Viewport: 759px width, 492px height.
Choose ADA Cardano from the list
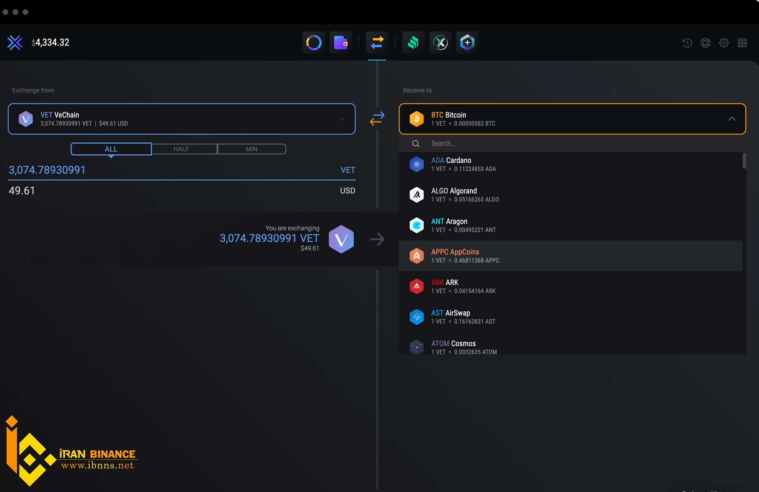[570, 164]
